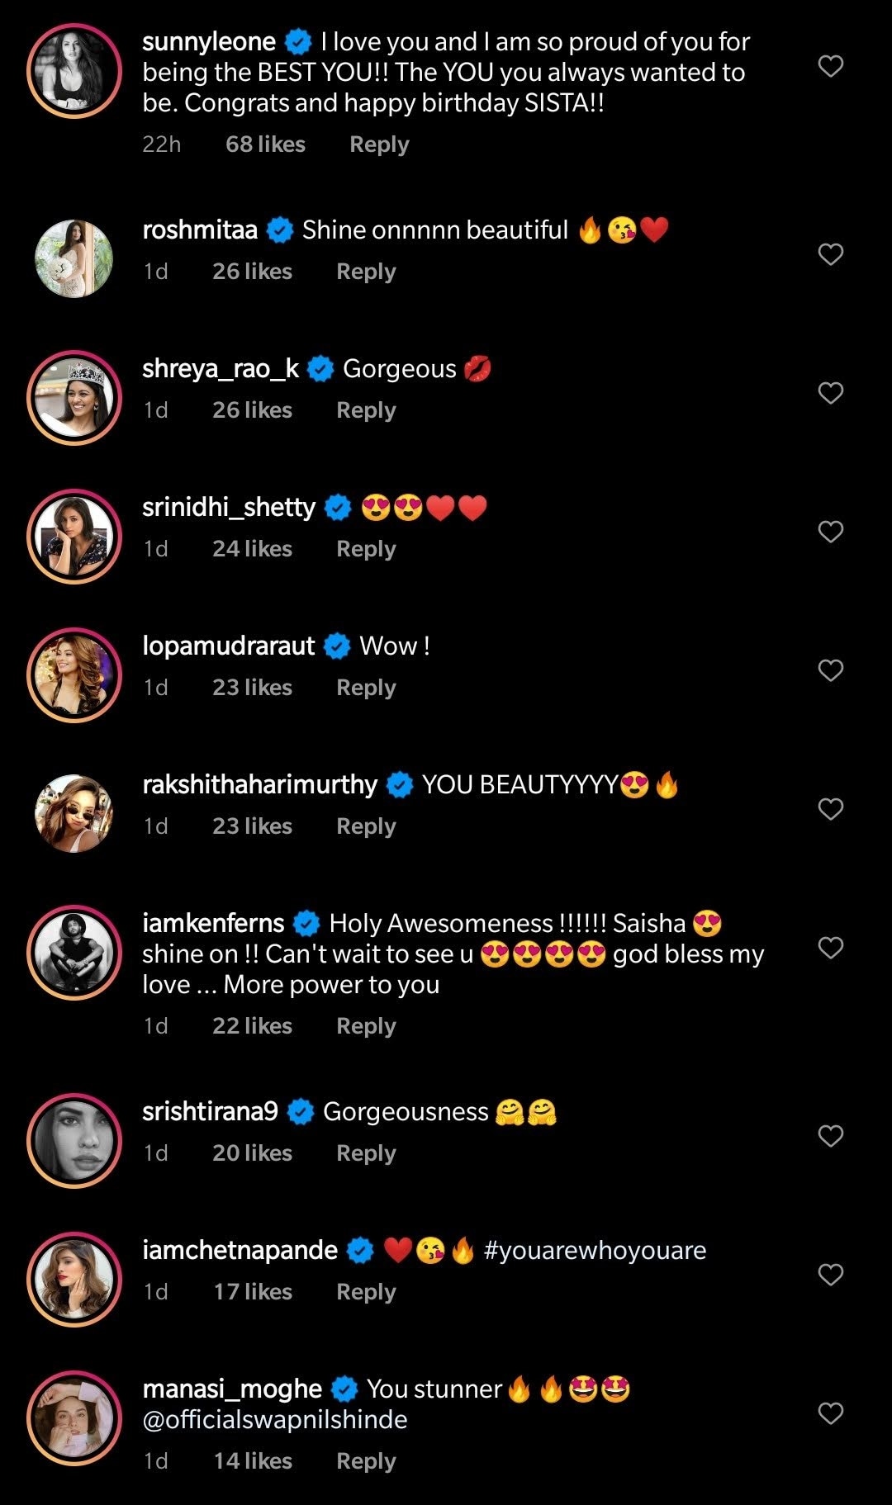Tap heart on roshmitaa's comment
The height and width of the screenshot is (1505, 892).
tap(830, 254)
